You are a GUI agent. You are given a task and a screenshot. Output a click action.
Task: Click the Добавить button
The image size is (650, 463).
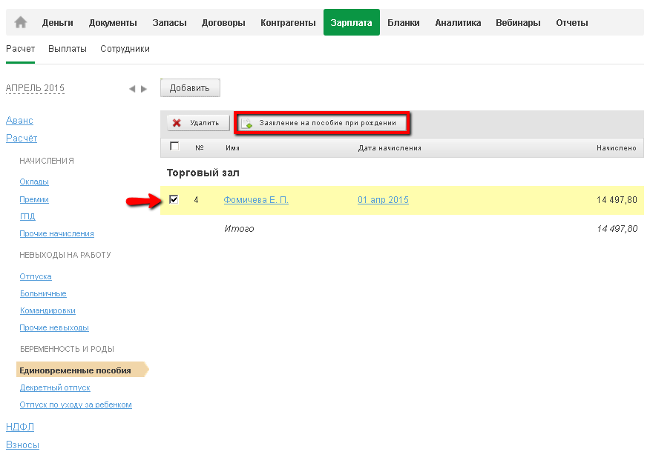(190, 87)
